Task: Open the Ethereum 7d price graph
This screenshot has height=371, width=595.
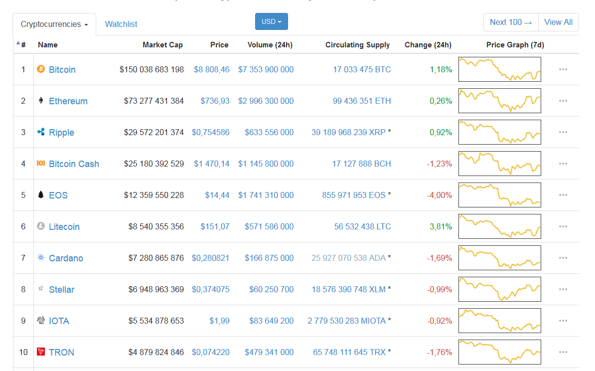Action: 500,101
